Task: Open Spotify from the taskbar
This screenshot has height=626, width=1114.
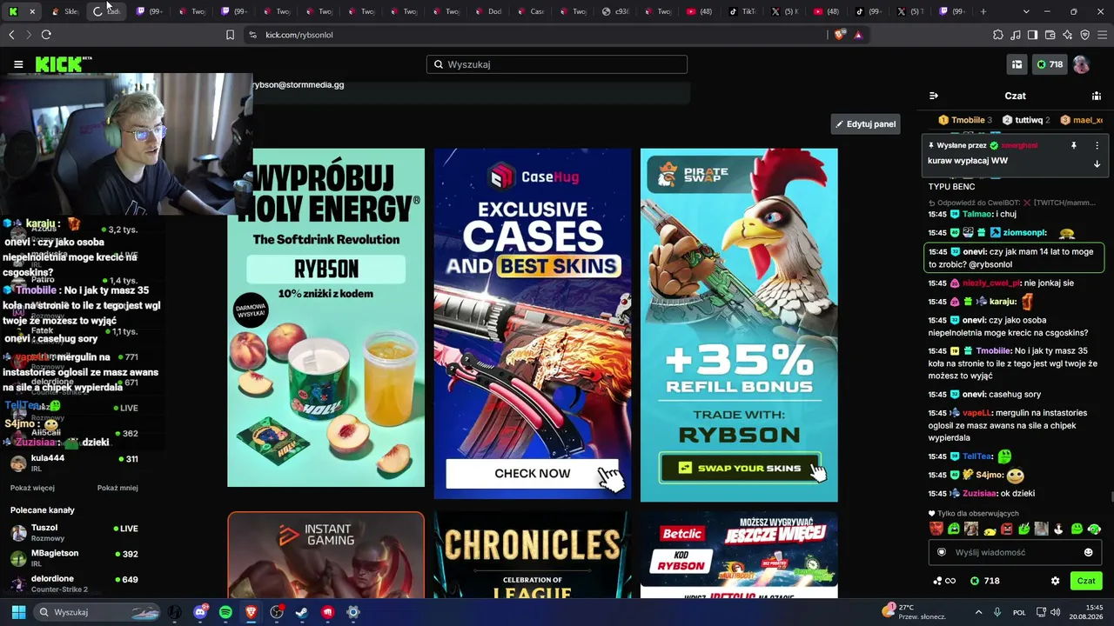Action: [225, 612]
